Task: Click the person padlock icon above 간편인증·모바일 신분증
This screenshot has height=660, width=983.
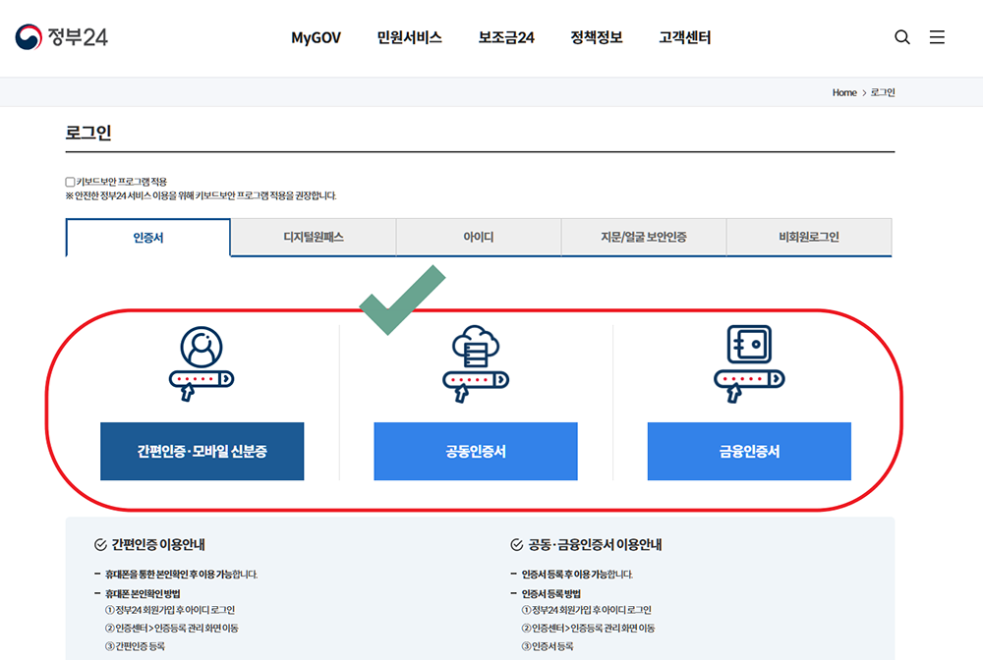Action: [202, 361]
